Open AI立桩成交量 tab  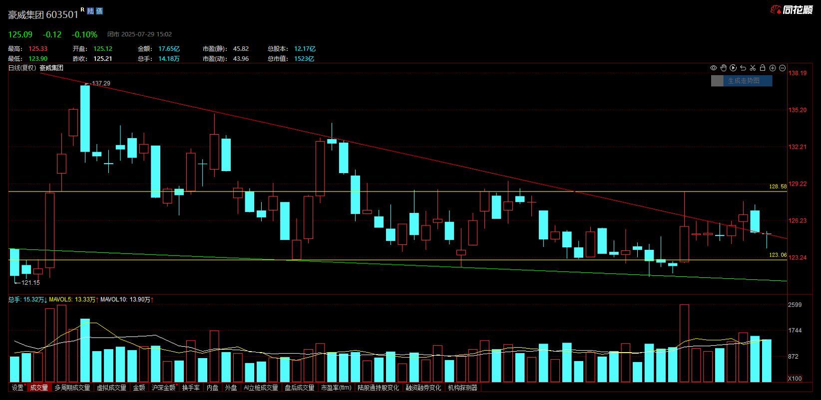tap(261, 388)
